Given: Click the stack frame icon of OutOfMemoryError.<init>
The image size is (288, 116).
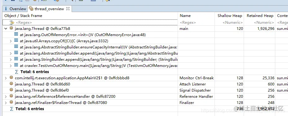Looking at the screenshot, I should pos(16,34).
